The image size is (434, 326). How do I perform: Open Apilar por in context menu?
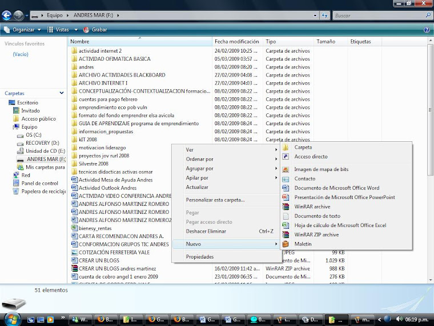click(226, 178)
